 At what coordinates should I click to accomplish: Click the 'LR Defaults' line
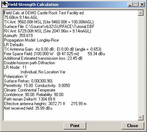(x=14, y=45)
